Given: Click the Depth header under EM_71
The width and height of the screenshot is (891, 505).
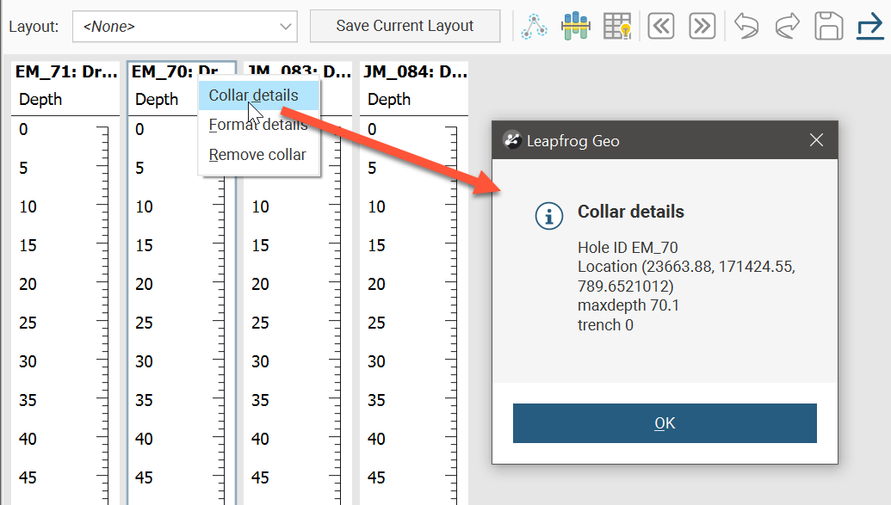Looking at the screenshot, I should [40, 100].
